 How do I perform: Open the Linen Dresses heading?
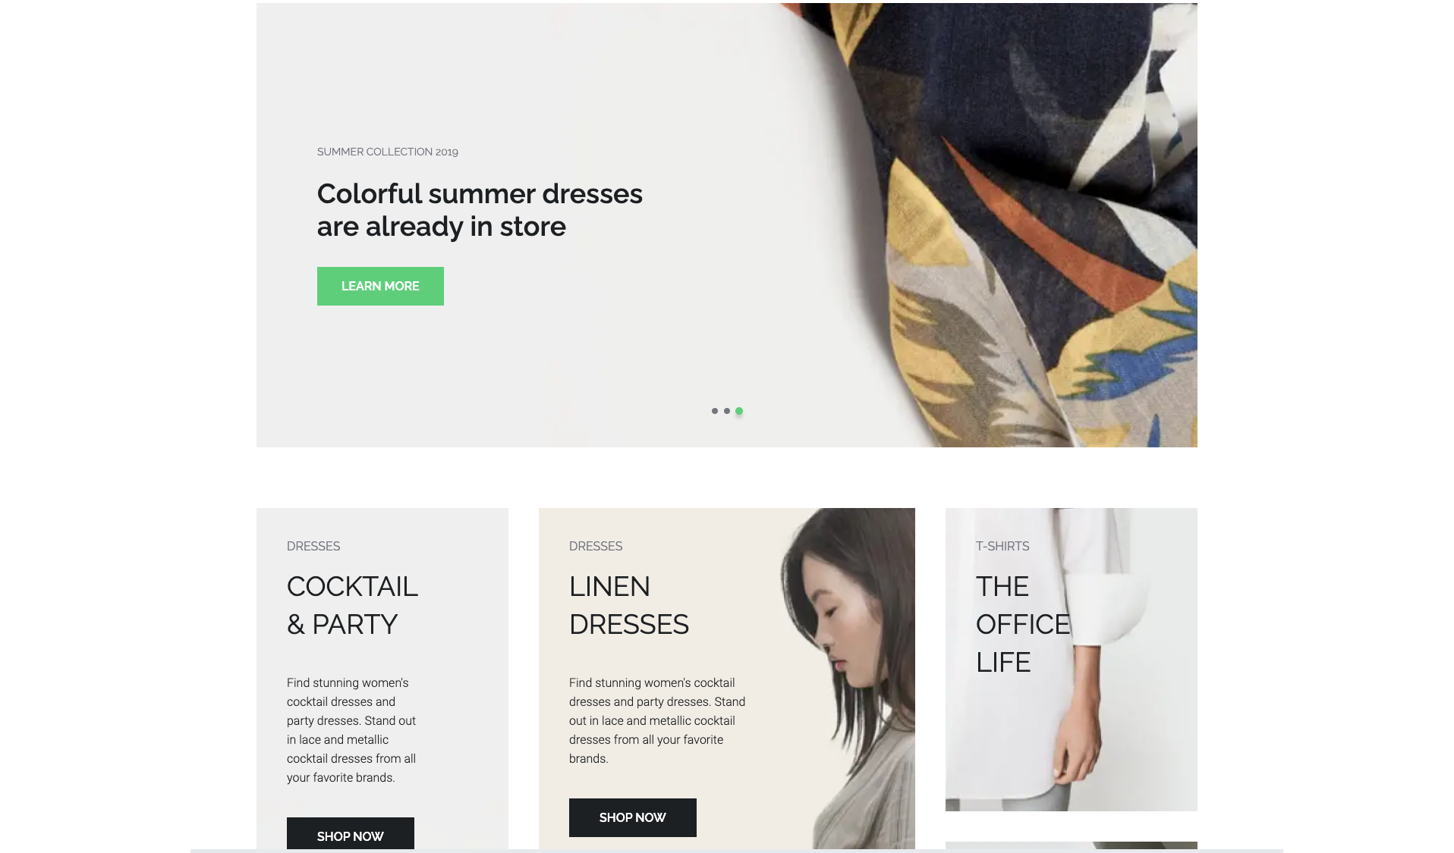[629, 605]
